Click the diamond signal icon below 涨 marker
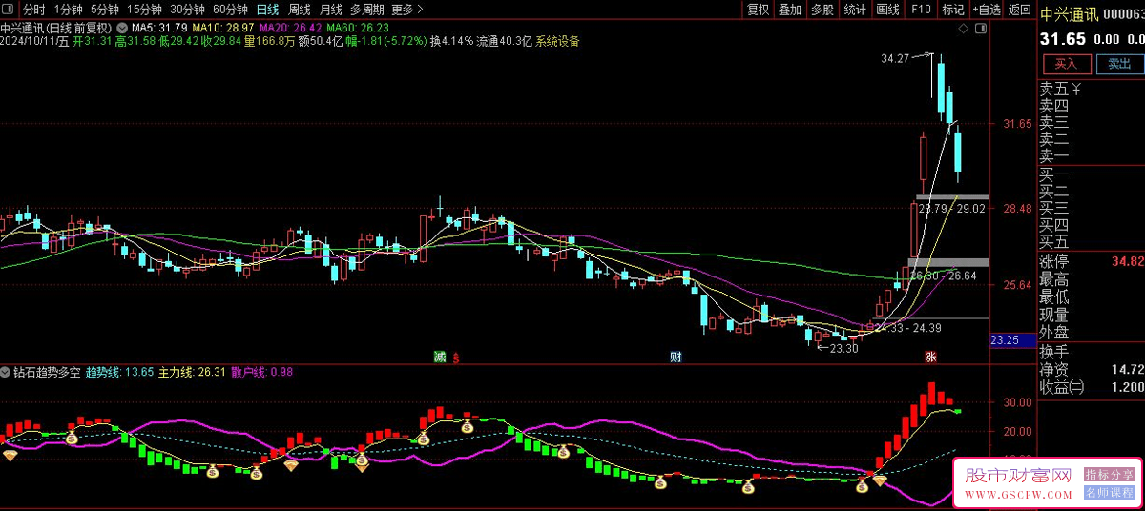Screen dimensions: 1145x511 click(880, 480)
